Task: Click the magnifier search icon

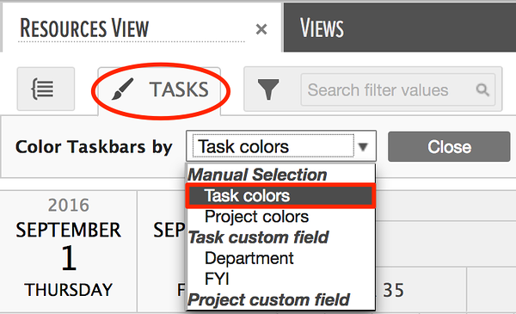Action: point(482,89)
